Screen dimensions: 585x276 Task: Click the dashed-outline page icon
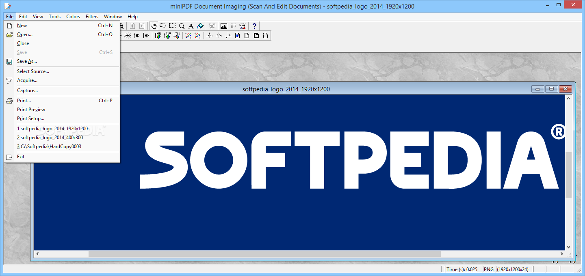click(265, 35)
